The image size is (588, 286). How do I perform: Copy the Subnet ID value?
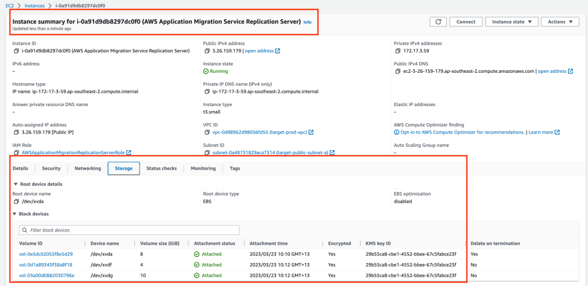(x=206, y=152)
